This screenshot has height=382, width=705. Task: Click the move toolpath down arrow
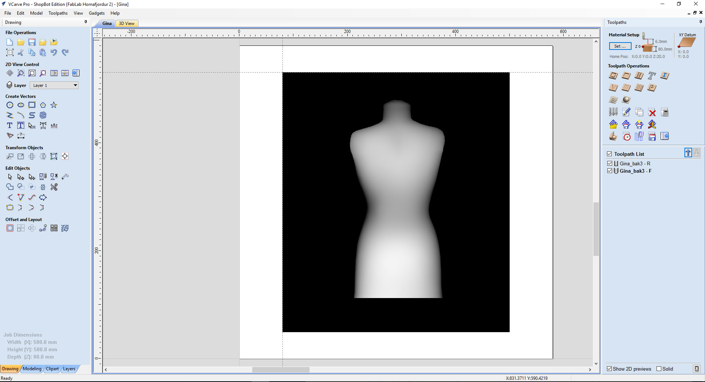tap(697, 153)
